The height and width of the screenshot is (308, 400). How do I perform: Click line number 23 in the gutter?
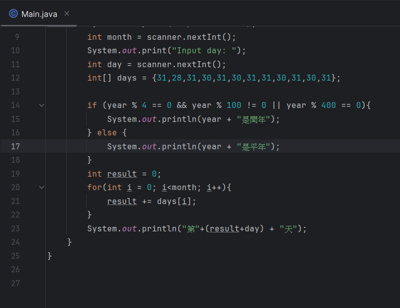tap(15, 228)
